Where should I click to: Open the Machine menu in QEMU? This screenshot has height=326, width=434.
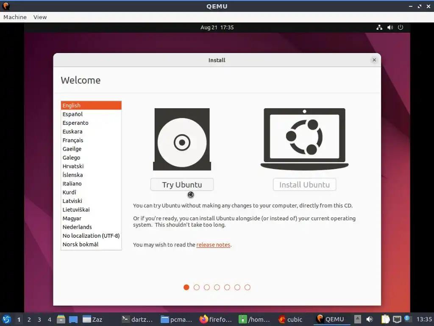[15, 17]
